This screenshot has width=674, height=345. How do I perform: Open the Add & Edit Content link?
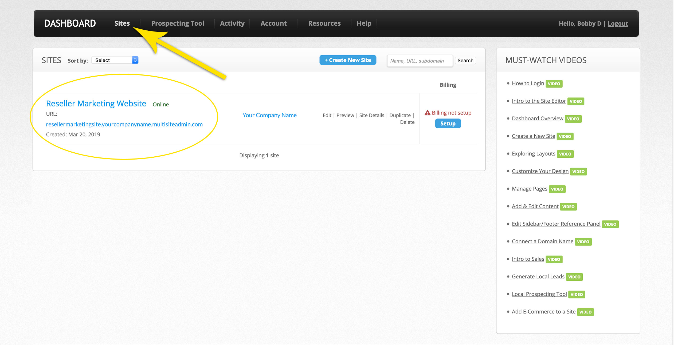pos(535,206)
